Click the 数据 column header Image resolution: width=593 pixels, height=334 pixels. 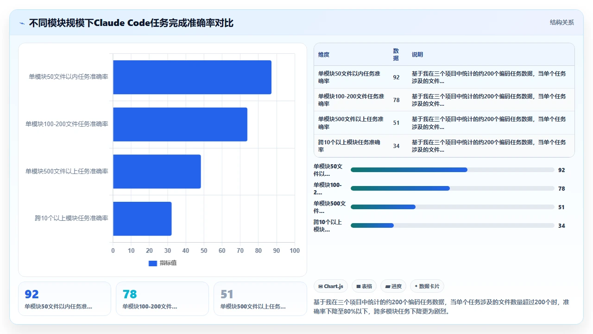[x=396, y=55]
